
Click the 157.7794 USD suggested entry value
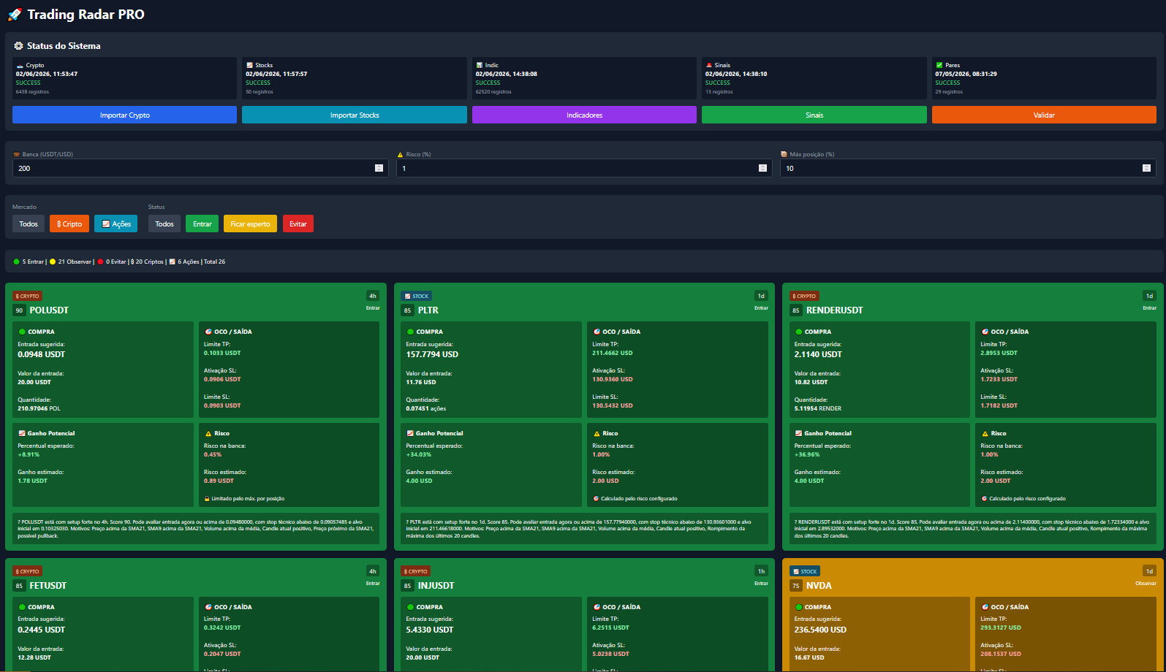point(432,354)
